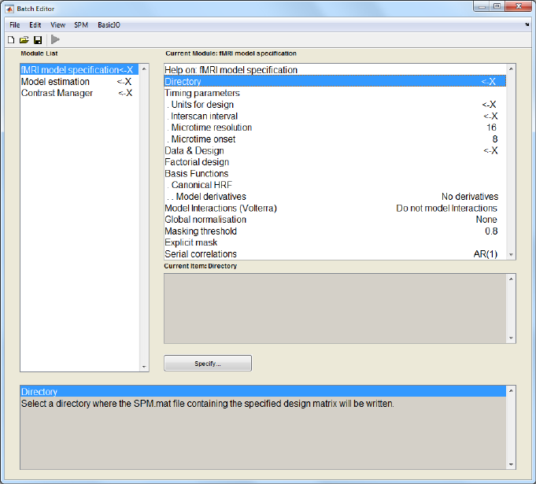Open the Edit menu

[35, 25]
